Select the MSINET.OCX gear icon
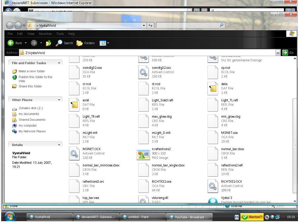This screenshot has height=223, width=298. (x=74, y=153)
